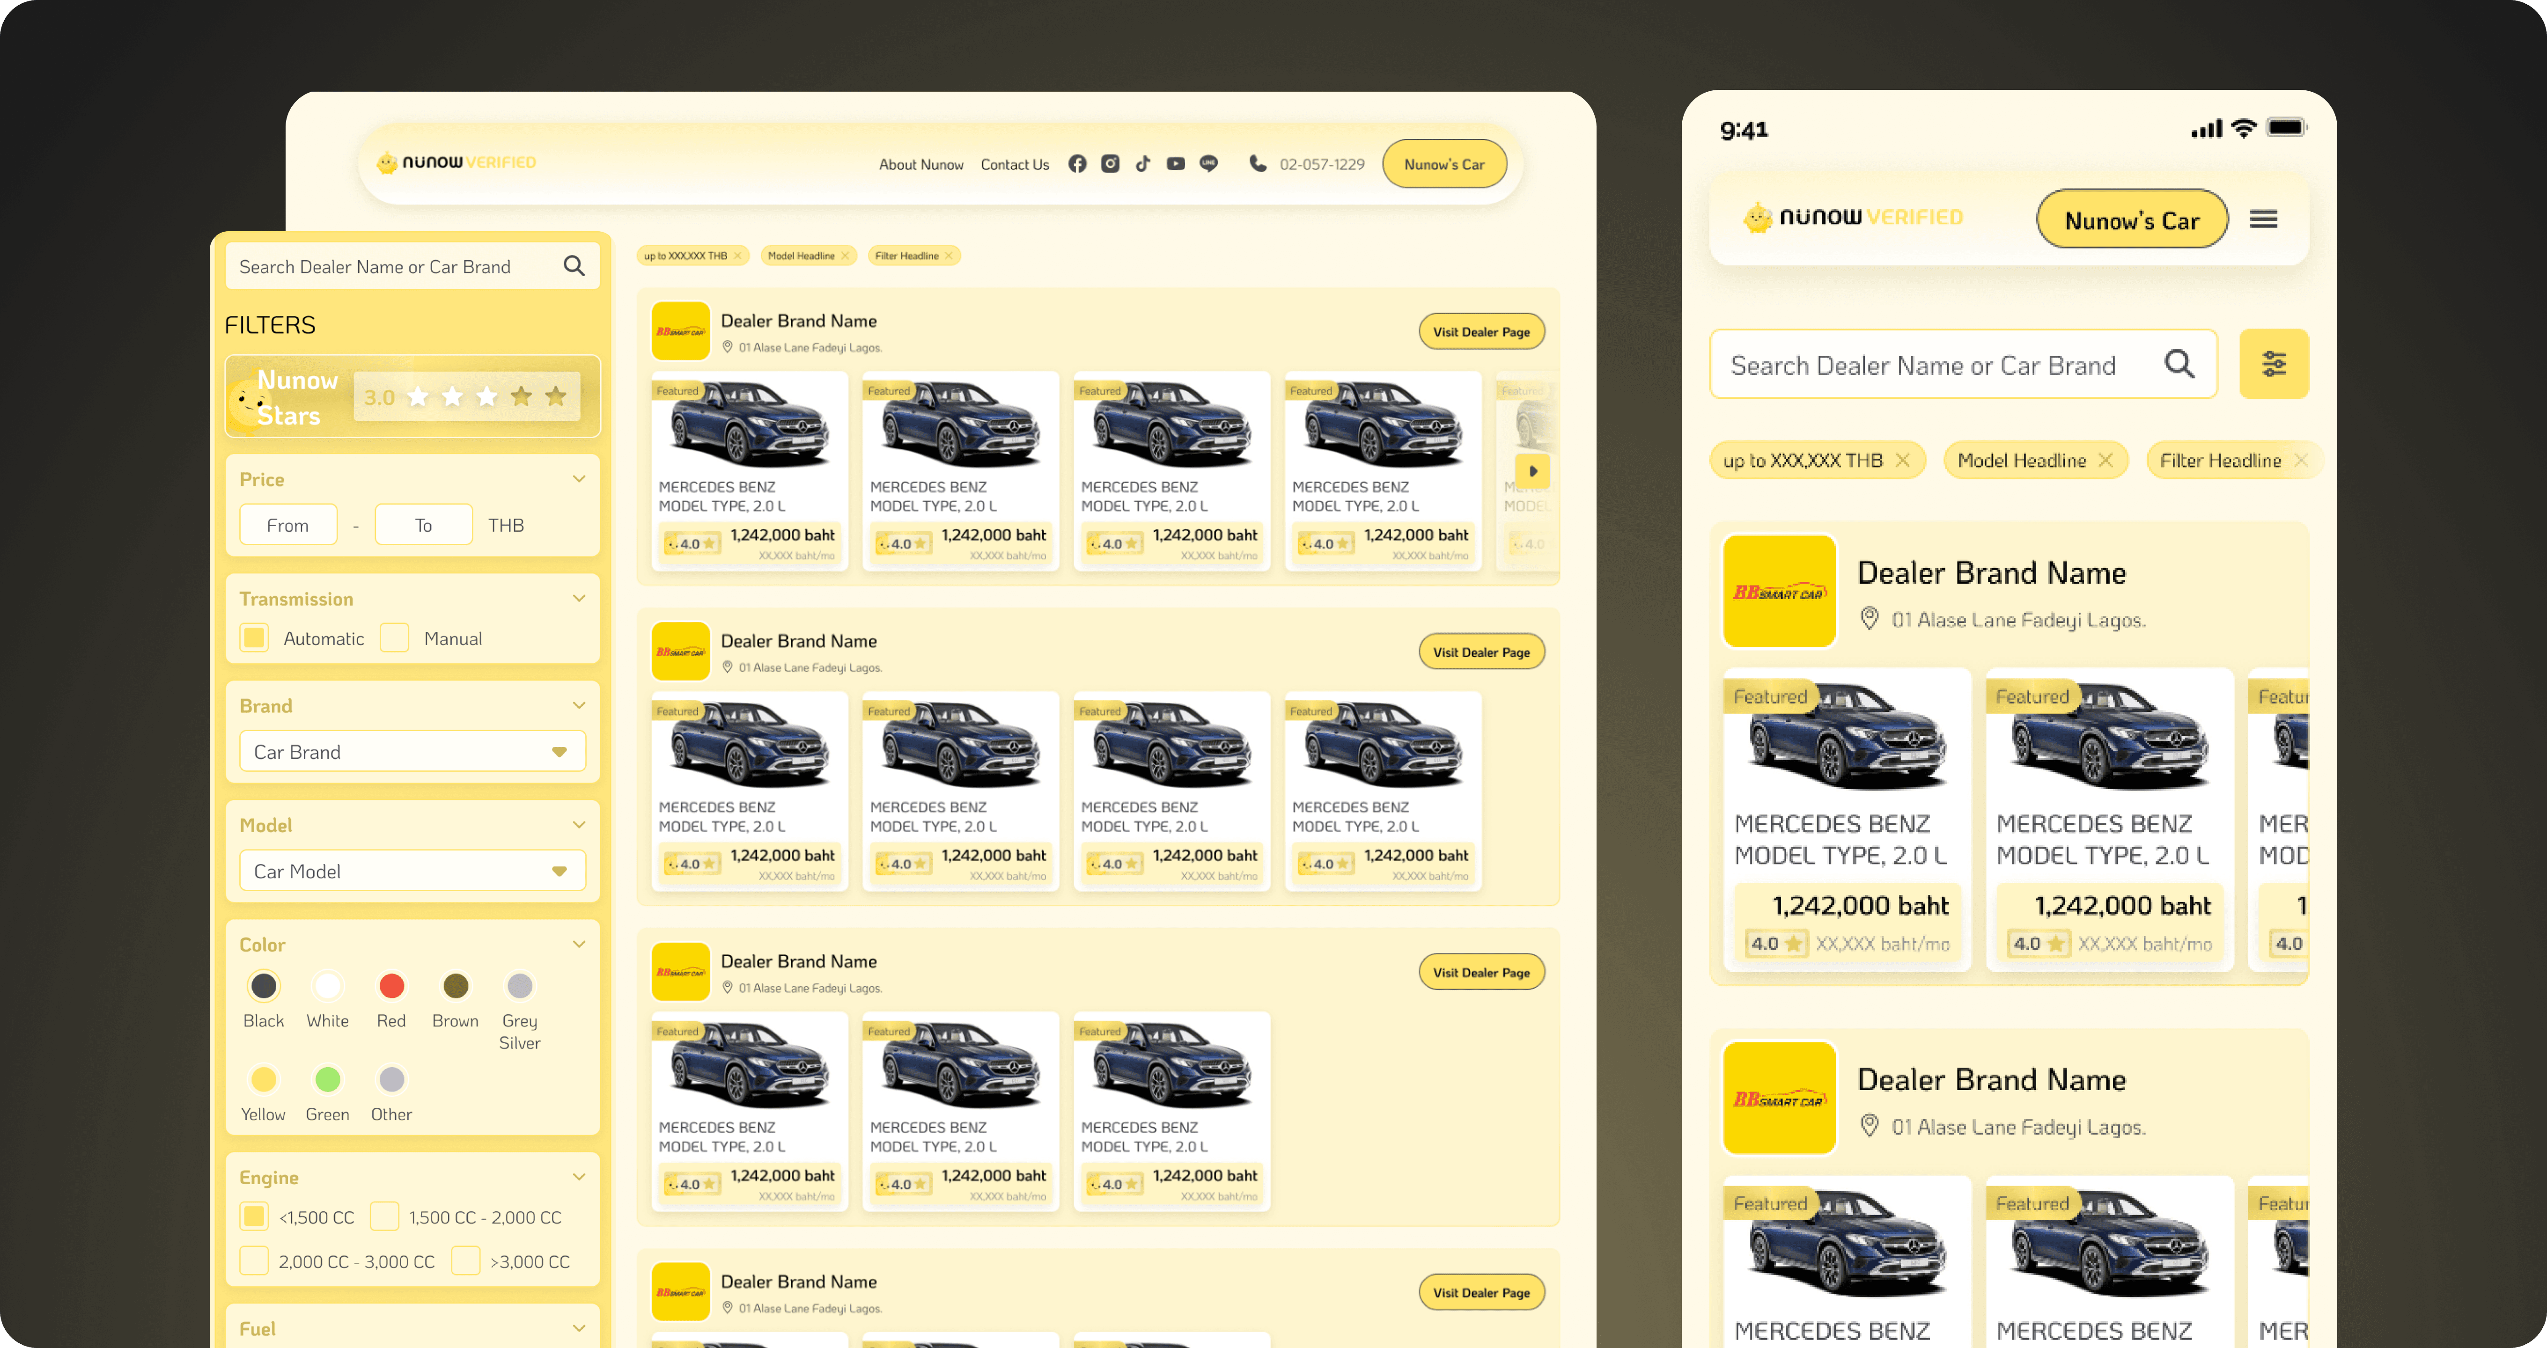Click the Facebook icon in header

(1077, 164)
